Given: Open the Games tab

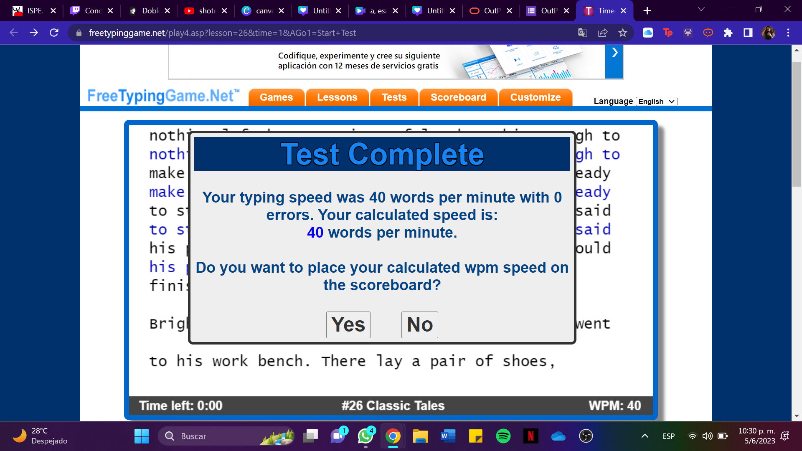Looking at the screenshot, I should (276, 97).
